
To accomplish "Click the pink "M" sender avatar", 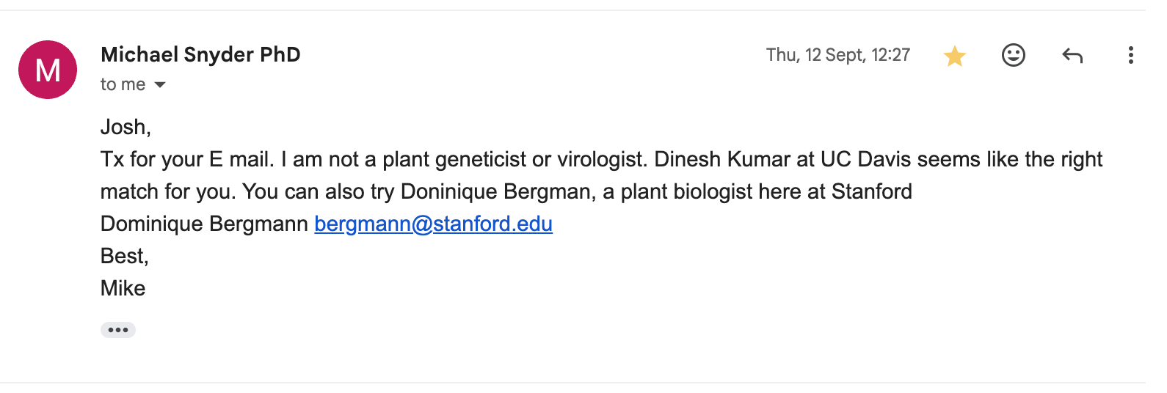I will (48, 70).
